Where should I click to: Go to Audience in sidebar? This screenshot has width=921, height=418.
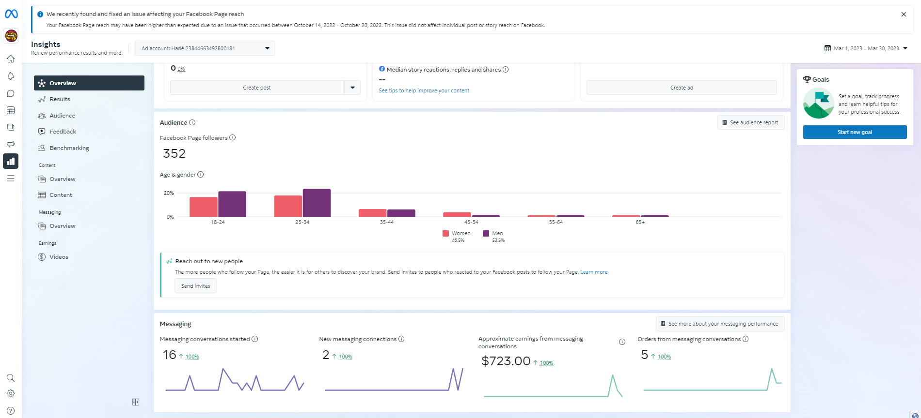[62, 116]
